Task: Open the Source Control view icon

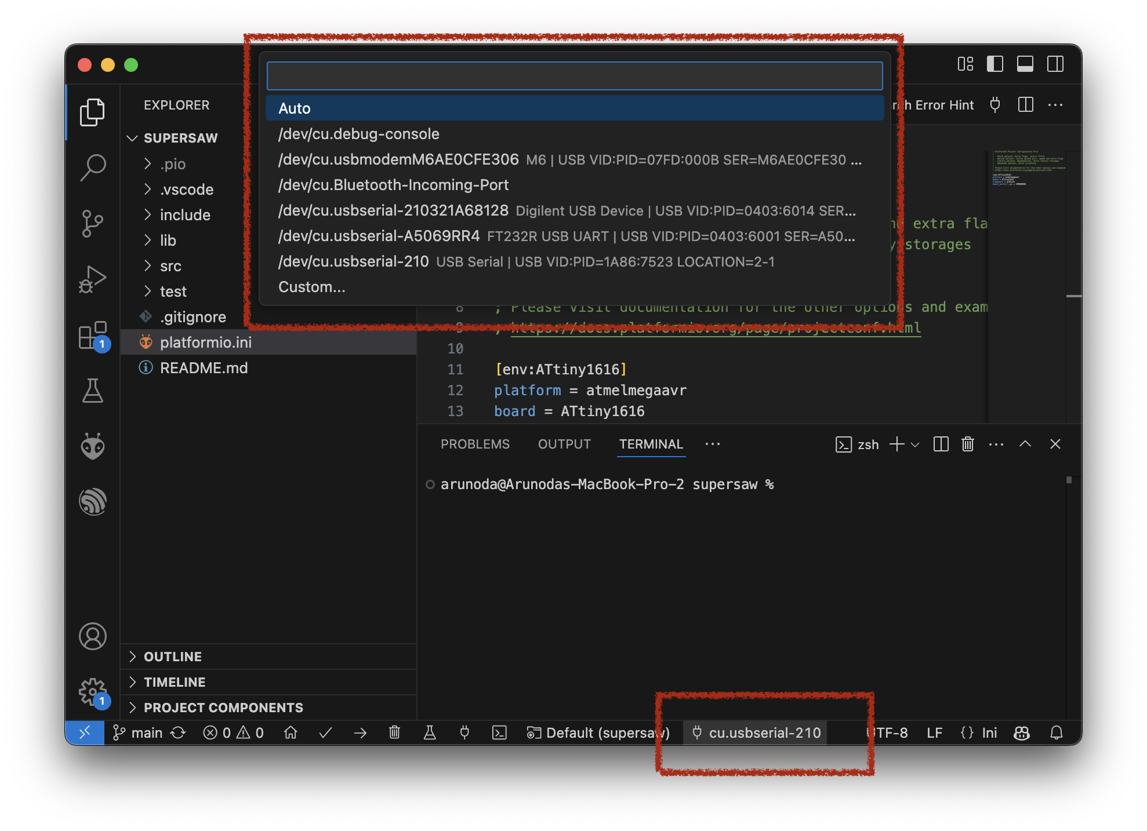Action: click(92, 223)
